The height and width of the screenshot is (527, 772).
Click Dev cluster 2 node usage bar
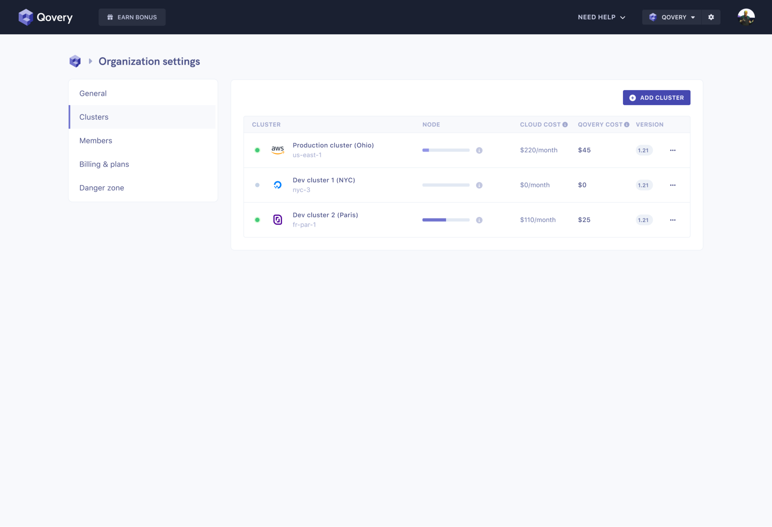(446, 220)
